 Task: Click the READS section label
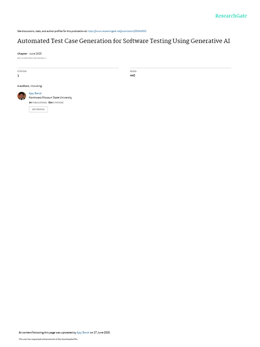tap(133, 71)
